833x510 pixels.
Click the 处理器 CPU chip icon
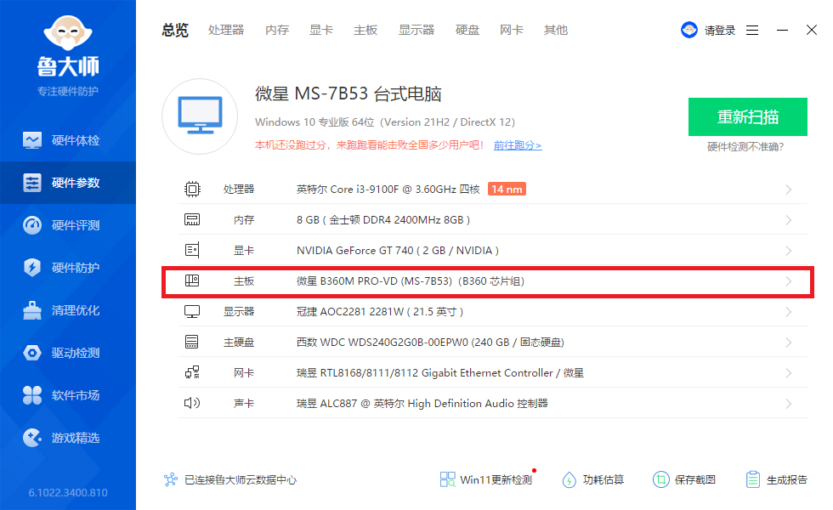(192, 189)
